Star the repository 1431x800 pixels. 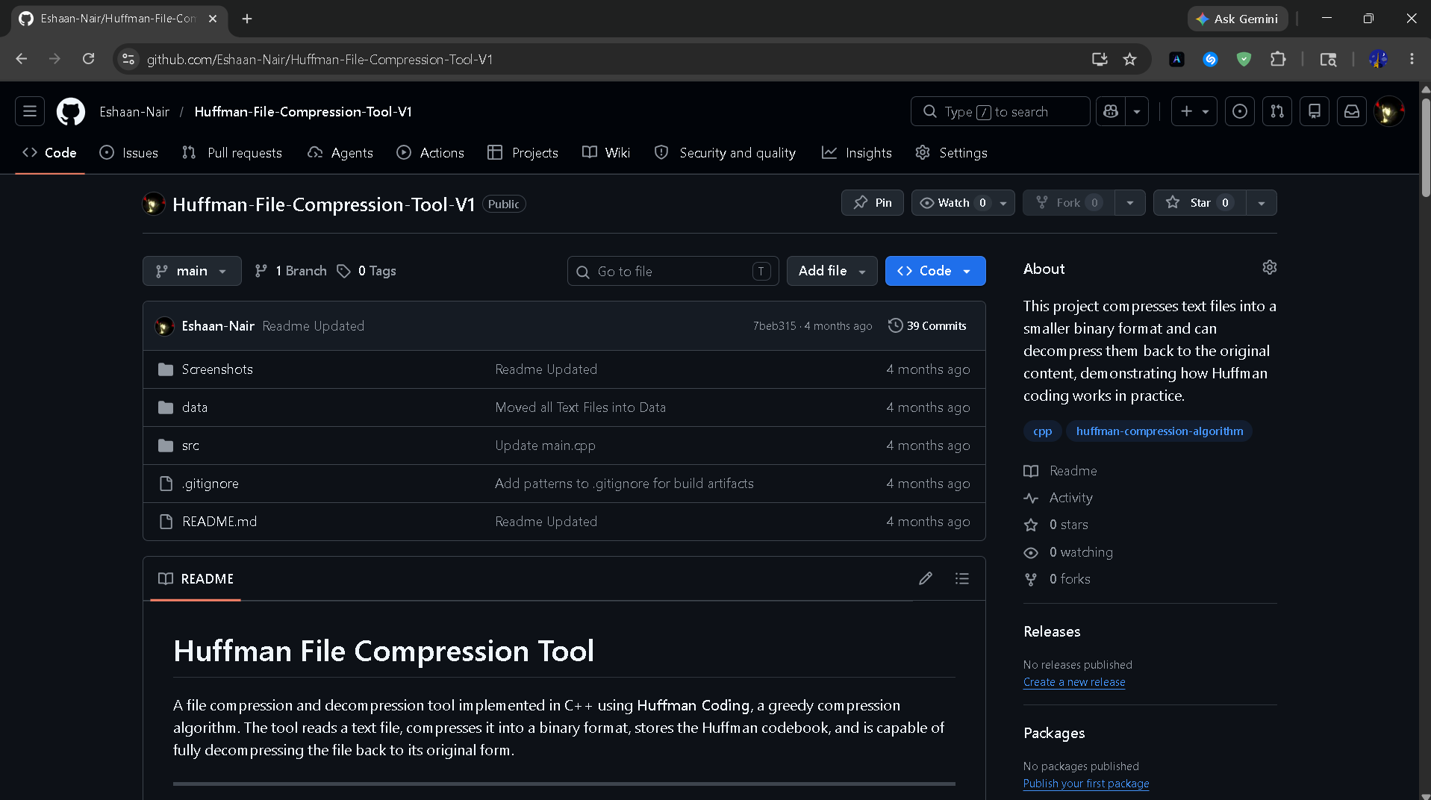click(1200, 202)
